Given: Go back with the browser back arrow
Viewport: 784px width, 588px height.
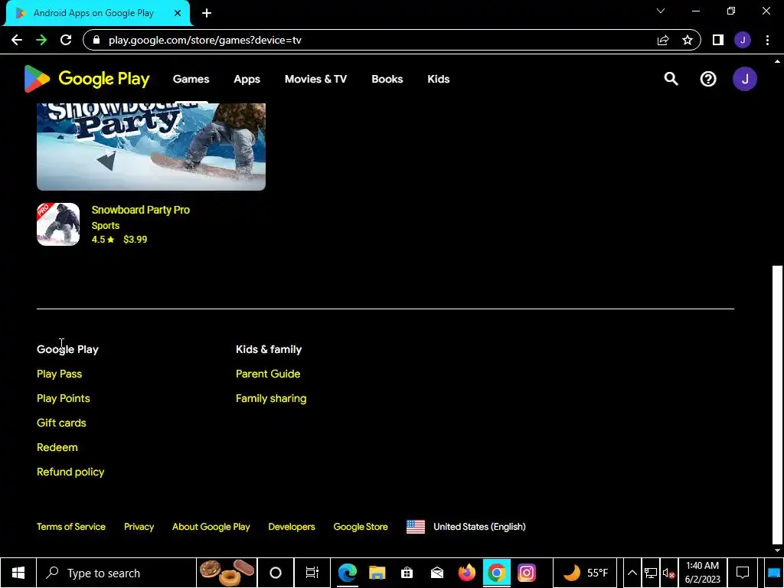Looking at the screenshot, I should click(x=17, y=40).
